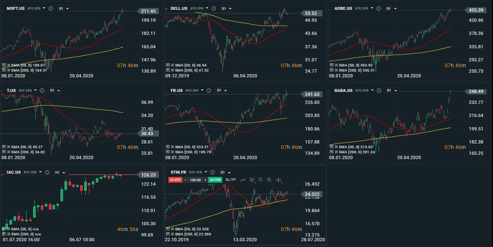The width and height of the screenshot is (493, 247).
Task: Open the indicators icon on the STM.FR toolbar
Action: click(251, 179)
